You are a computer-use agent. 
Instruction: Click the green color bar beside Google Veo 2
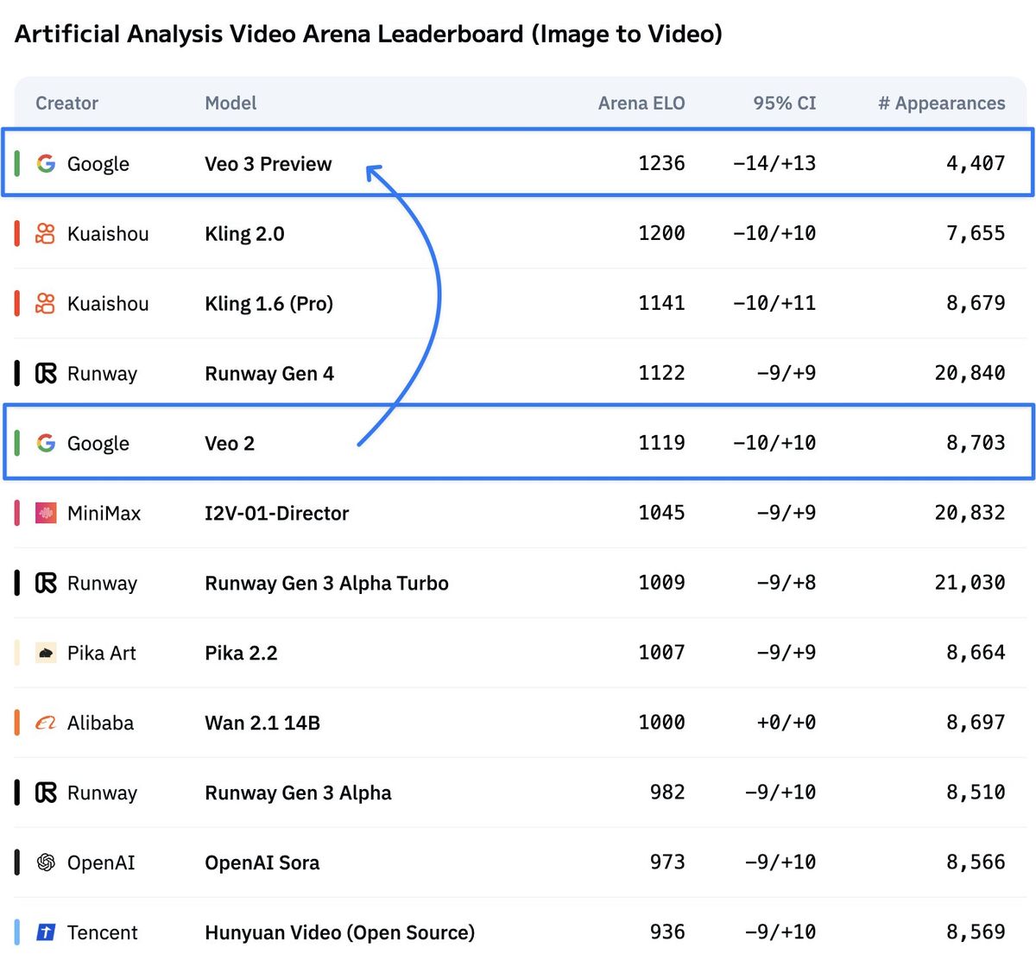pyautogui.click(x=16, y=443)
